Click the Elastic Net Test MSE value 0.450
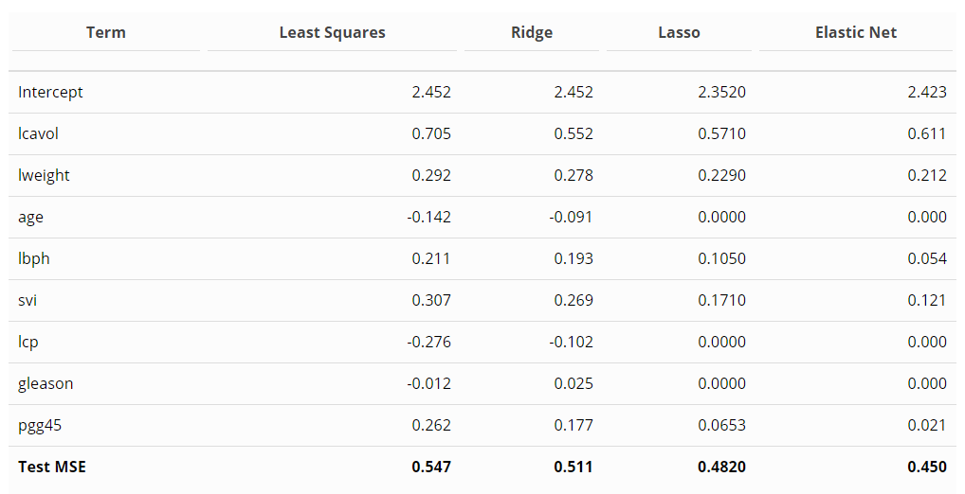 tap(926, 467)
